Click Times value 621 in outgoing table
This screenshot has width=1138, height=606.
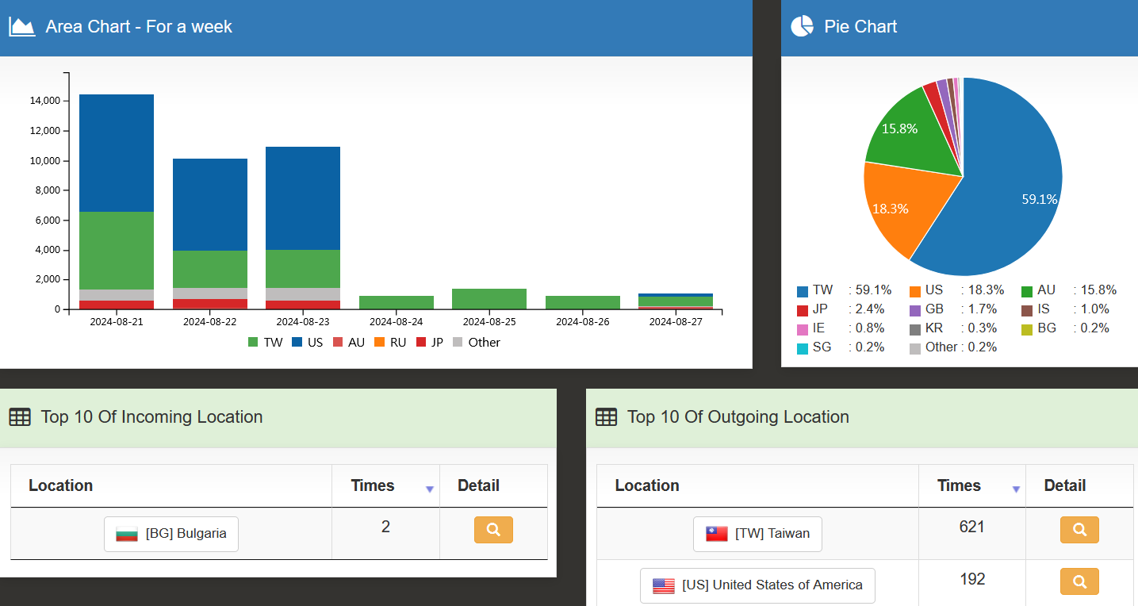[x=971, y=527]
